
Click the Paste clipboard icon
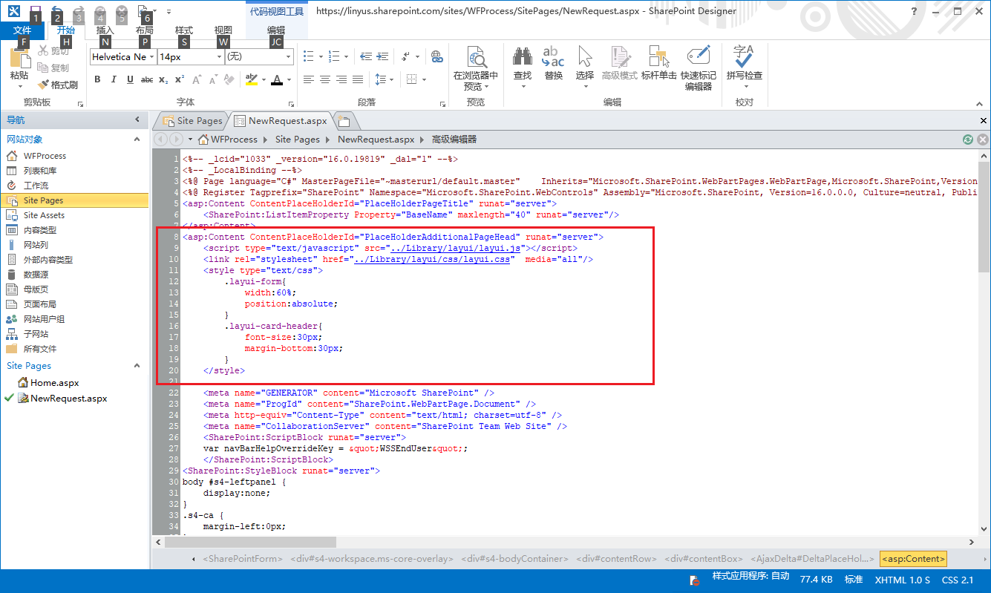coord(19,58)
